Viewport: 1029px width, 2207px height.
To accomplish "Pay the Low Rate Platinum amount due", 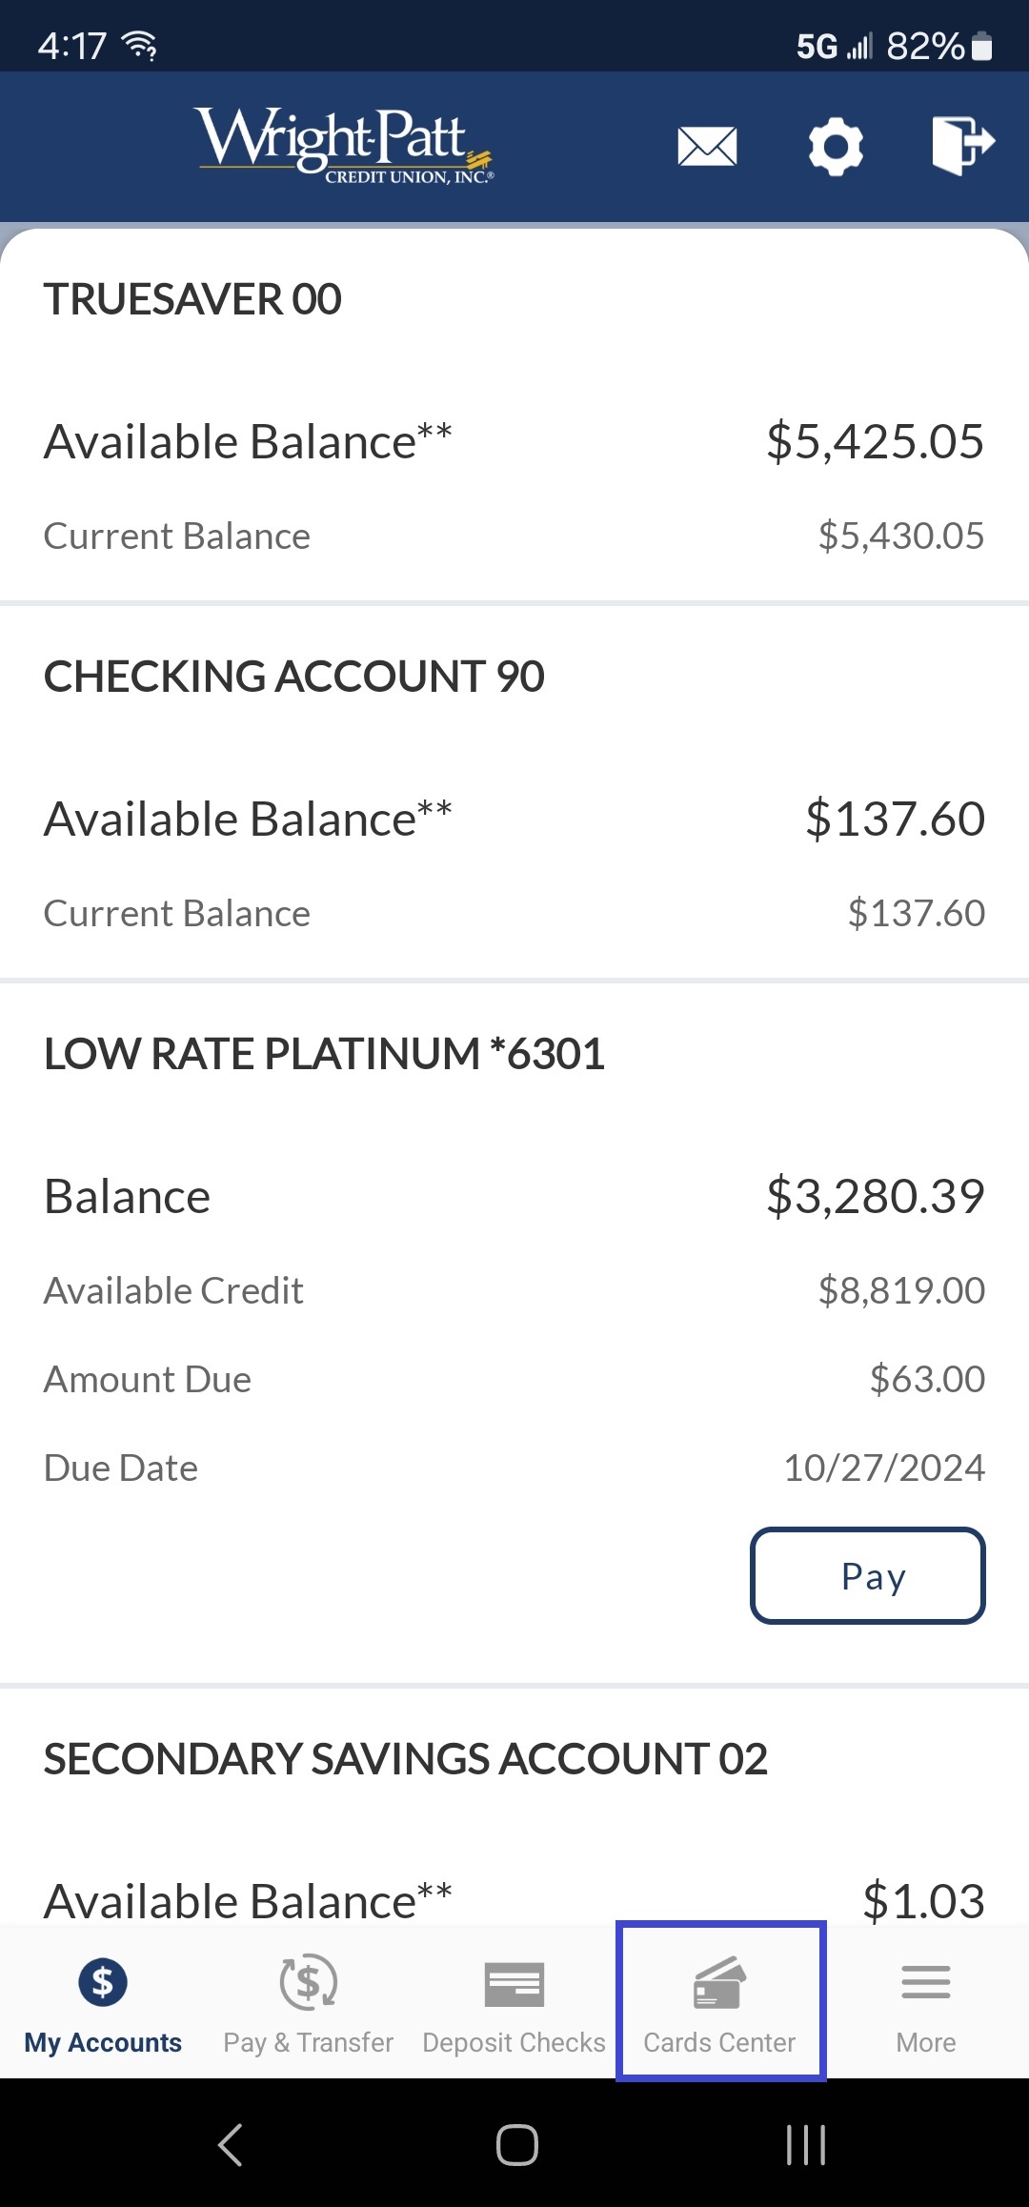I will tap(867, 1575).
